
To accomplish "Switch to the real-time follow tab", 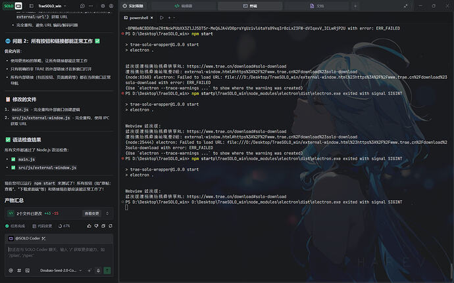I will click(x=133, y=6).
